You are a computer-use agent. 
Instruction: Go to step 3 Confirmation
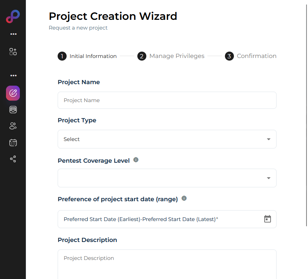251,56
